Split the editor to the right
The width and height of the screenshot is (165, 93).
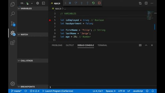tap(146, 3)
